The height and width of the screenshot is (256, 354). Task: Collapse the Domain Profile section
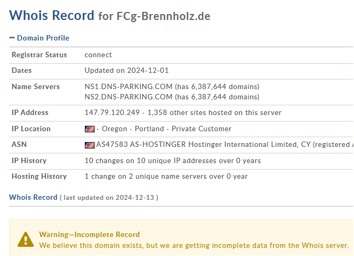pos(39,38)
